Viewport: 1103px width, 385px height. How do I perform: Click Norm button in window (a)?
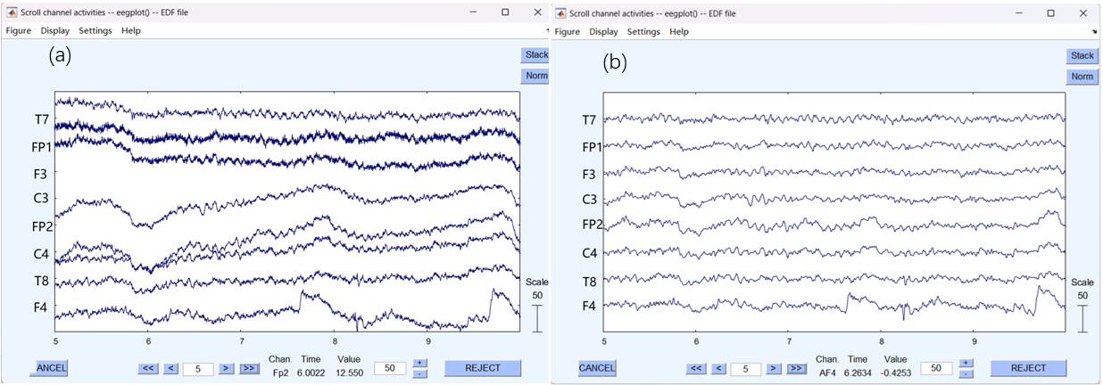click(535, 76)
